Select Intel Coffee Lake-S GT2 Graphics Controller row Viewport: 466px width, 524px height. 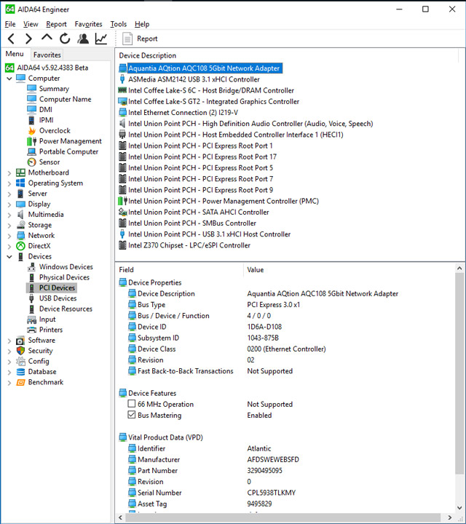pyautogui.click(x=213, y=102)
